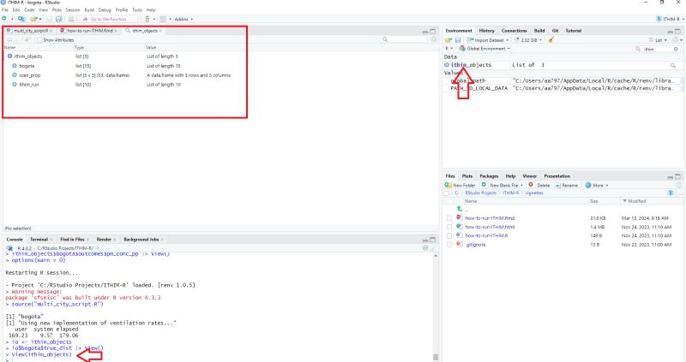Open the Tools menu
This screenshot has height=362, width=686.
tap(137, 9)
